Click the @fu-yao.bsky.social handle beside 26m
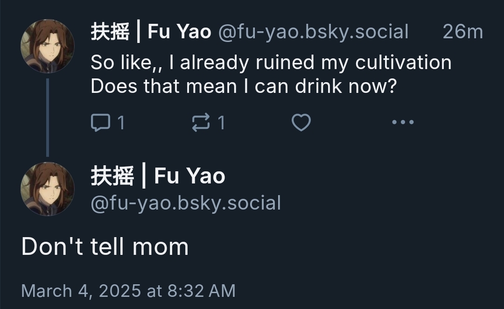This screenshot has width=504, height=309. [x=313, y=32]
